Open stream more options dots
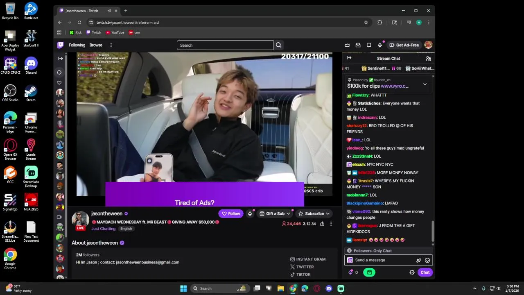The height and width of the screenshot is (295, 524). coord(331,224)
